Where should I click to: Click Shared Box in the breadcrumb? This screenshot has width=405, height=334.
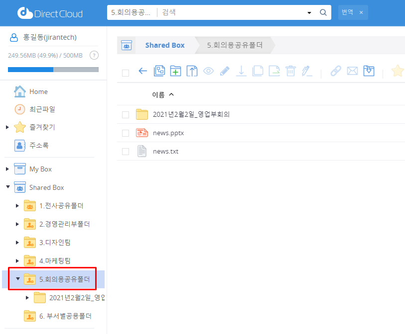(165, 45)
